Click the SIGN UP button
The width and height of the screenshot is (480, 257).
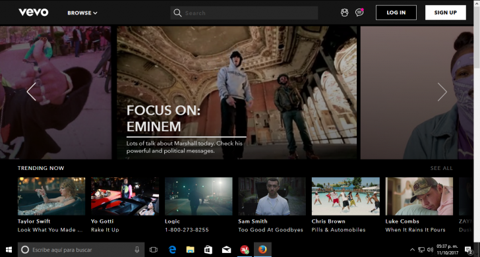pyautogui.click(x=446, y=13)
